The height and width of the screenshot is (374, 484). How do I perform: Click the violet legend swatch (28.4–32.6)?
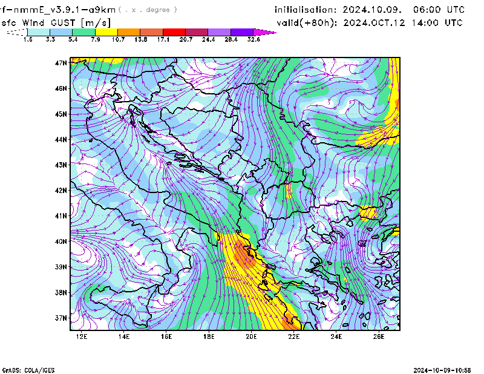pyautogui.click(x=242, y=32)
